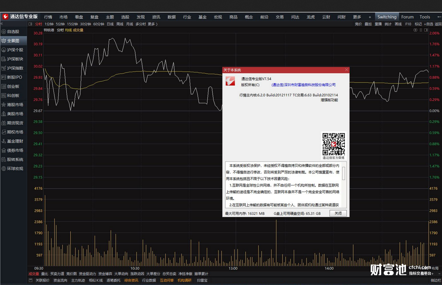Switch to the Switching tab
The image size is (442, 285).
point(387,17)
